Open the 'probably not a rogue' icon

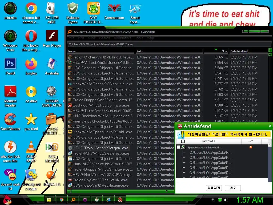tap(31, 179)
